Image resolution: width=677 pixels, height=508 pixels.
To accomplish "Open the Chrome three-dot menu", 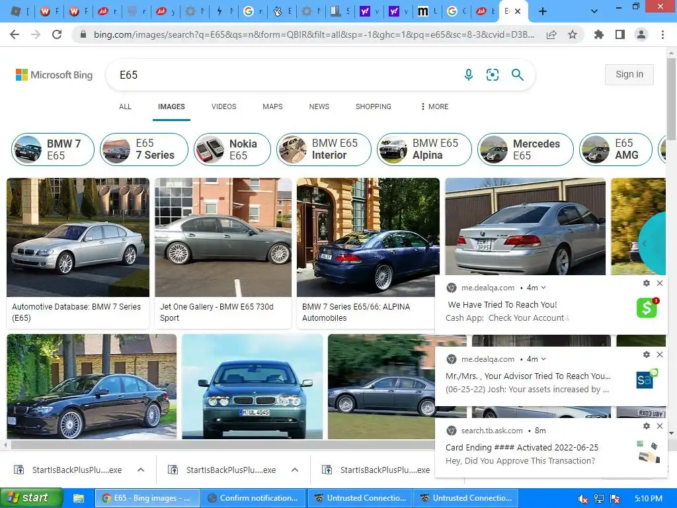I will pos(662,34).
